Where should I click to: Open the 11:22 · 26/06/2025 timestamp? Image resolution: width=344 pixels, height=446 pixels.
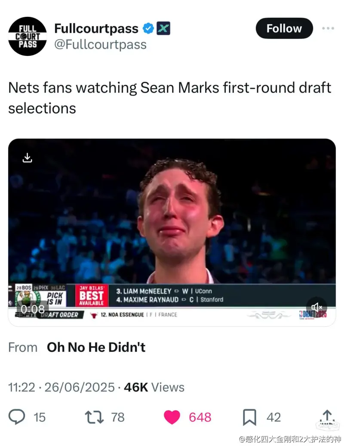61,387
